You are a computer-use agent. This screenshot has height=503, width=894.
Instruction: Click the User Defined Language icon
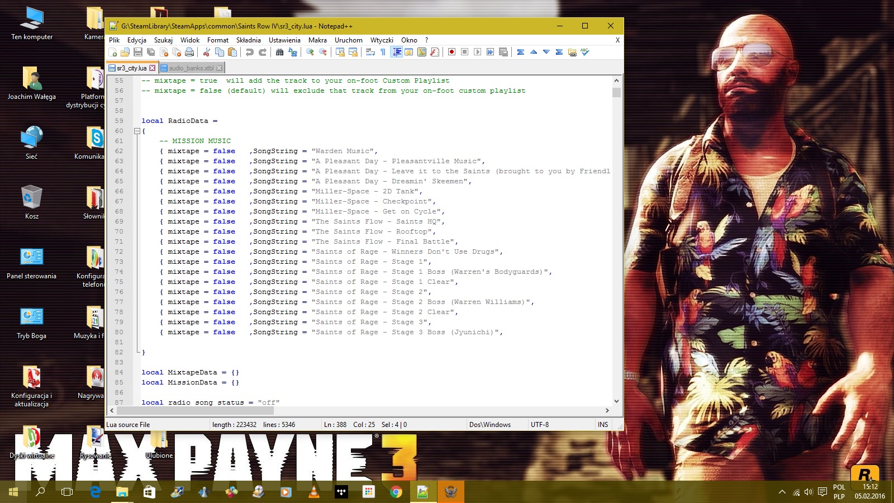pyautogui.click(x=409, y=52)
